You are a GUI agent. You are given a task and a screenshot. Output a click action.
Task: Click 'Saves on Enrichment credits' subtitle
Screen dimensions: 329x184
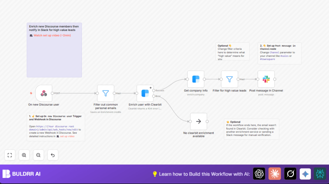[x=105, y=112]
